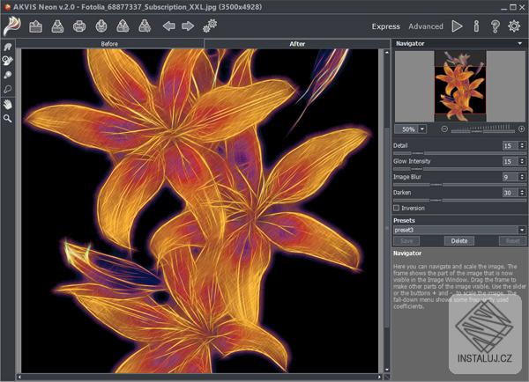The image size is (529, 382).
Task: Click the preset3 name field
Action: tap(456, 230)
